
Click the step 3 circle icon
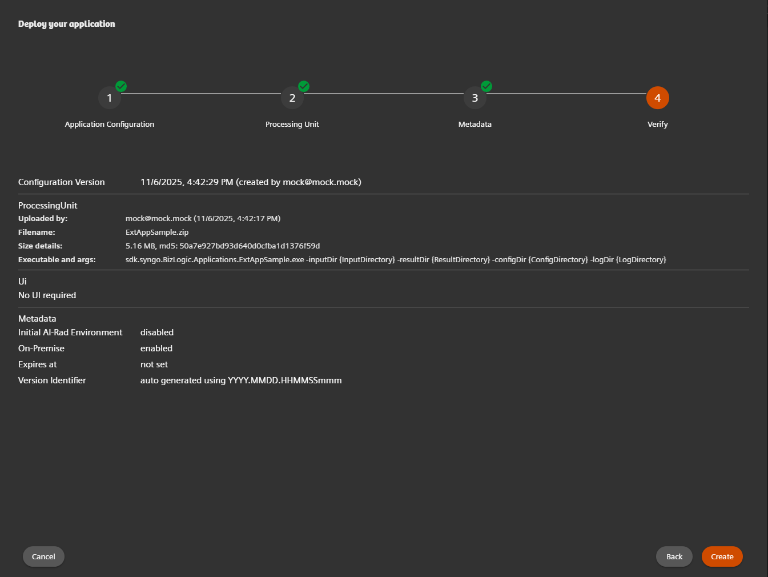point(475,98)
